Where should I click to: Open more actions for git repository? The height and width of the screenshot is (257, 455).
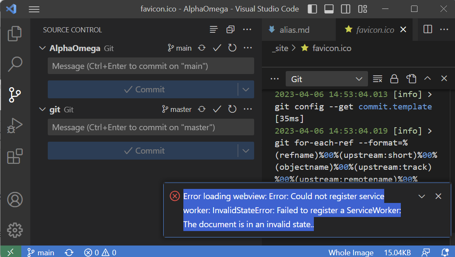pyautogui.click(x=248, y=109)
